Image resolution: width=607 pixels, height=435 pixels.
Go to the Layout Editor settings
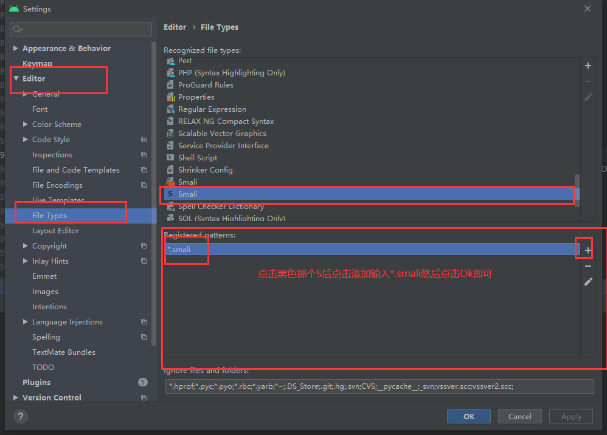(x=55, y=231)
